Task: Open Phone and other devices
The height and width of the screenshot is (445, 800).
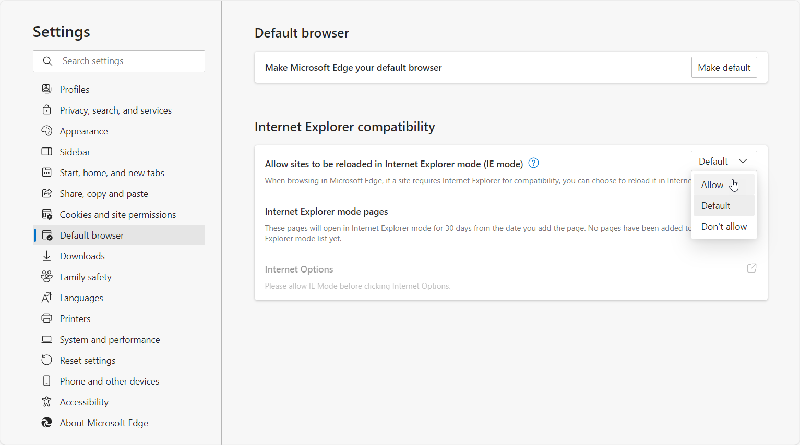Action: (119, 381)
